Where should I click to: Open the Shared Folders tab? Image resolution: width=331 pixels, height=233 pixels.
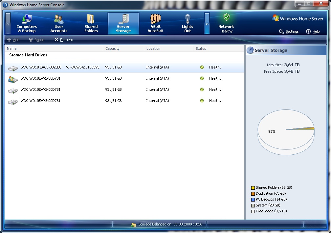(91, 23)
